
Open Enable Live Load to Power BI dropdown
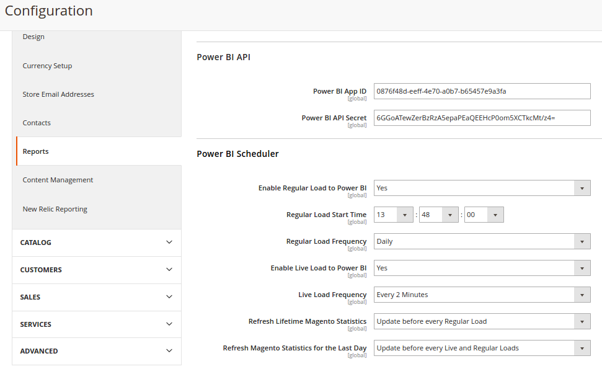pos(482,268)
